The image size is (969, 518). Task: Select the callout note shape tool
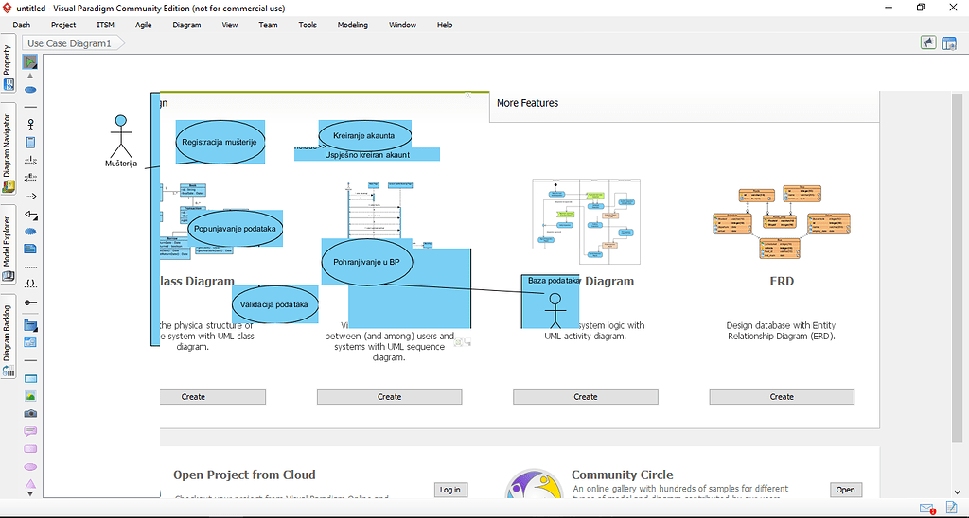click(30, 431)
